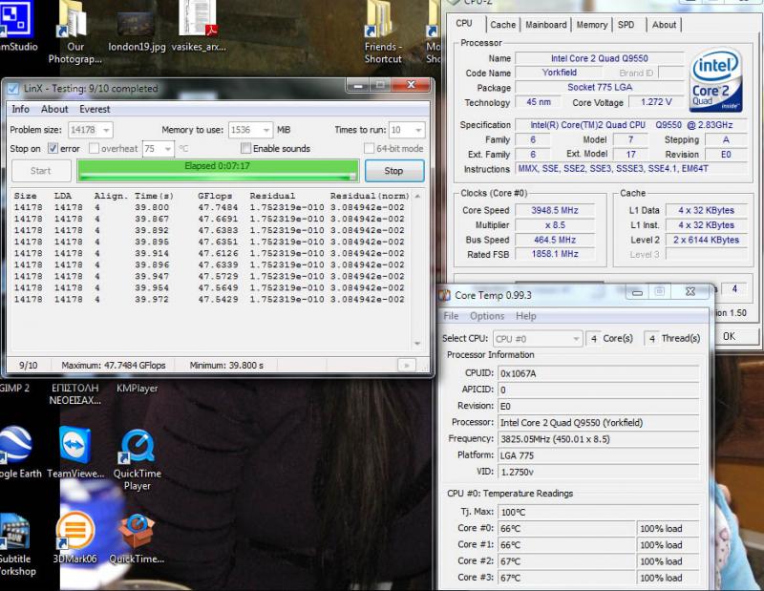This screenshot has height=591, width=764.
Task: Open the Memory to use dropdown
Action: point(266,130)
